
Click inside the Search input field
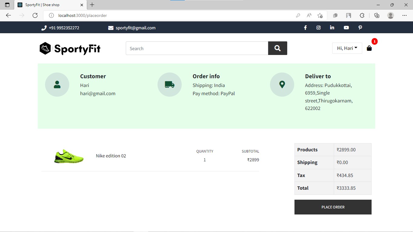(x=197, y=48)
